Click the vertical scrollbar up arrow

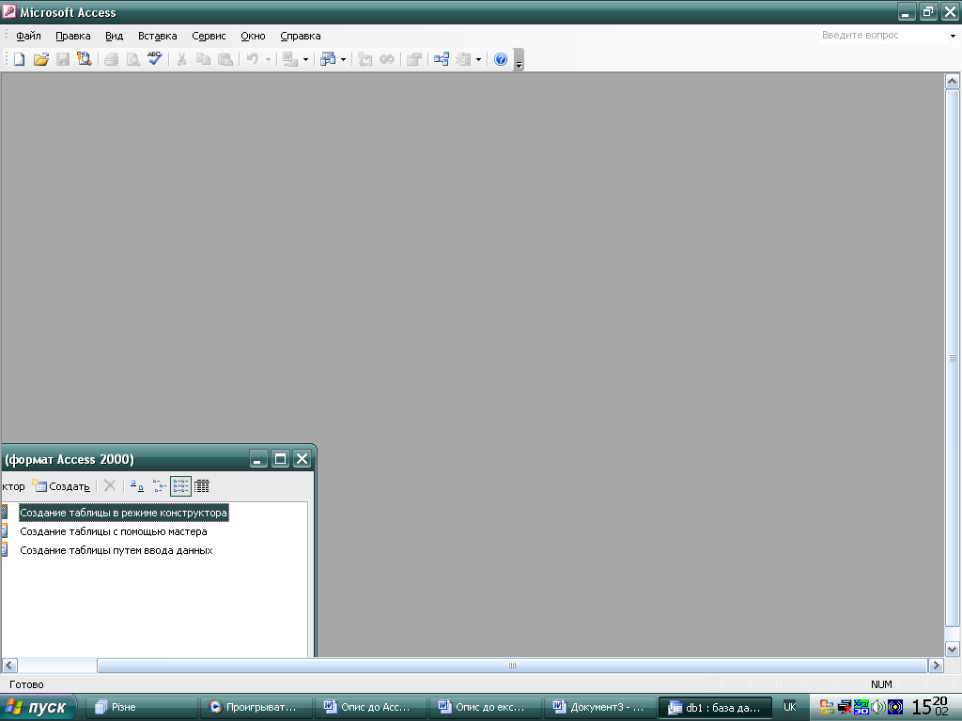(953, 81)
